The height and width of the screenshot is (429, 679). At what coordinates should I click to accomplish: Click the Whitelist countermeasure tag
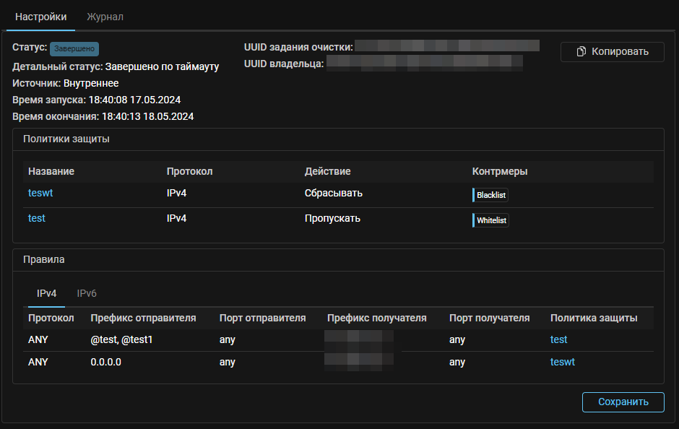pos(491,220)
